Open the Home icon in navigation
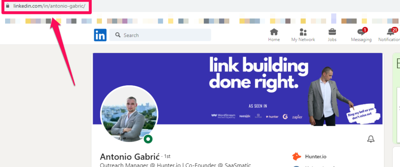This screenshot has height=167, width=400. click(x=274, y=32)
